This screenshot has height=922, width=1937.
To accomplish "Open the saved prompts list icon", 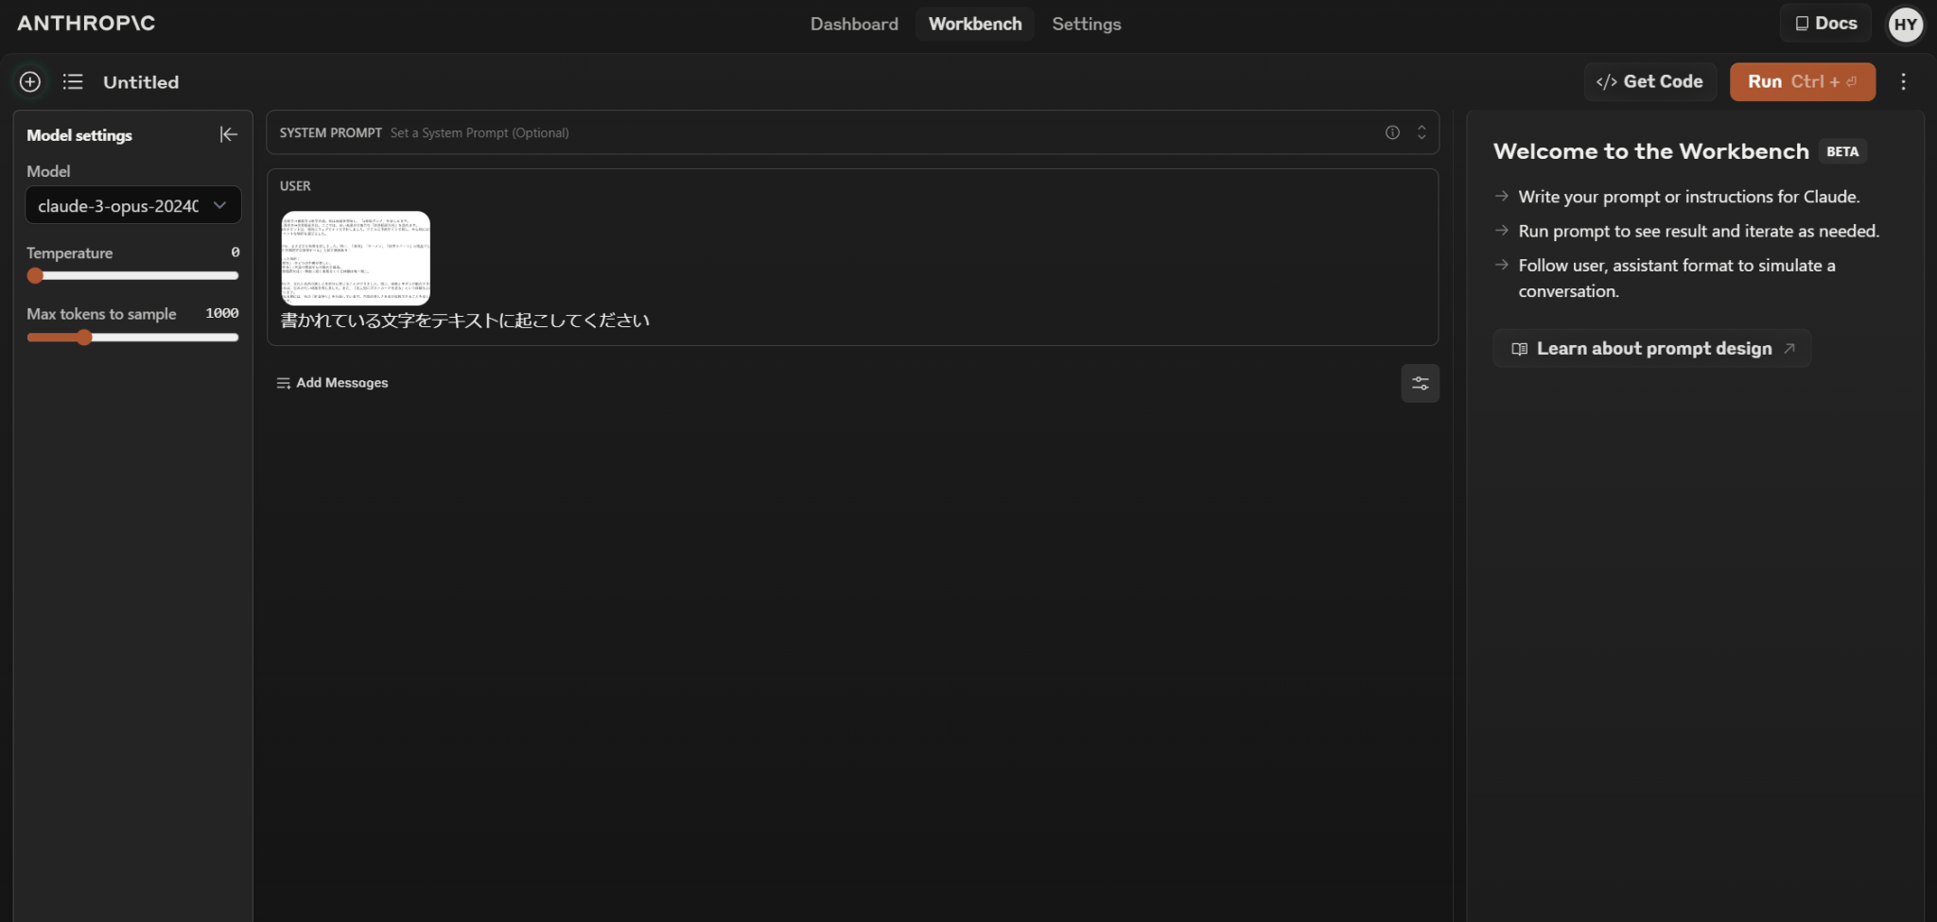I will (73, 81).
